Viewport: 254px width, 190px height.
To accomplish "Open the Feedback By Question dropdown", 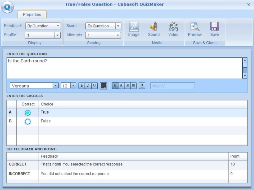I will [58, 26].
